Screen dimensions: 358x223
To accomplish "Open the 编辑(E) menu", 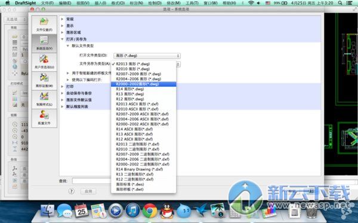I will pos(65,3).
